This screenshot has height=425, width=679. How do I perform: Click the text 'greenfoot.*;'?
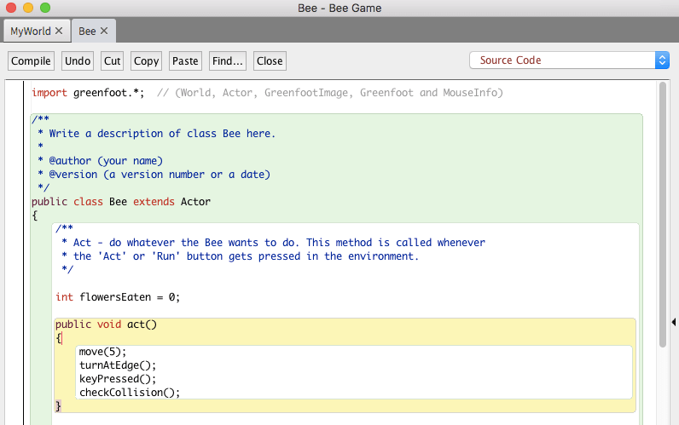(108, 93)
